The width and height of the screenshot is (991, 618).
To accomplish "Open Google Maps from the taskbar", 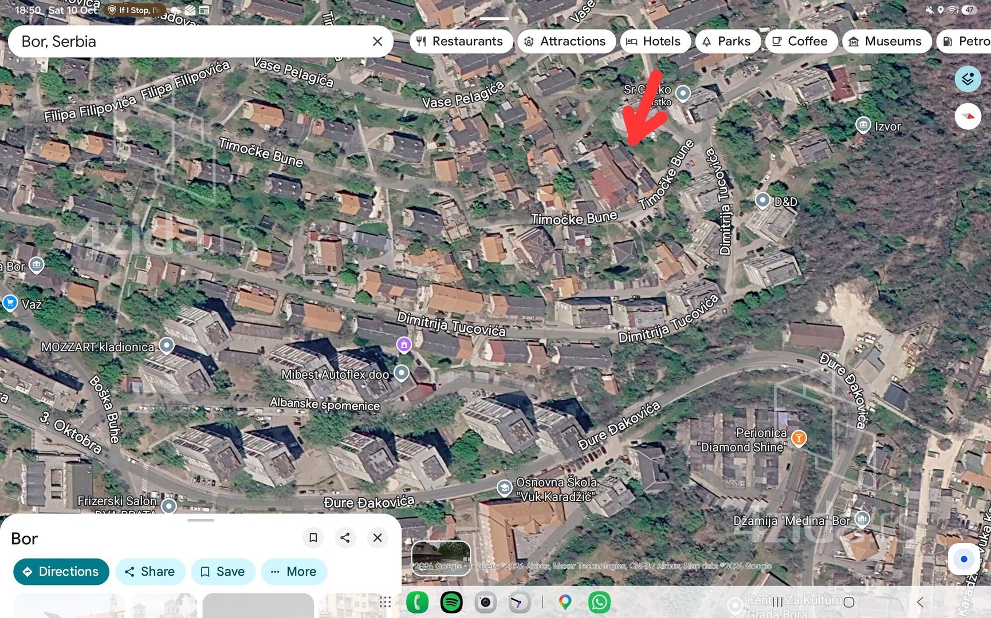I will tap(565, 602).
